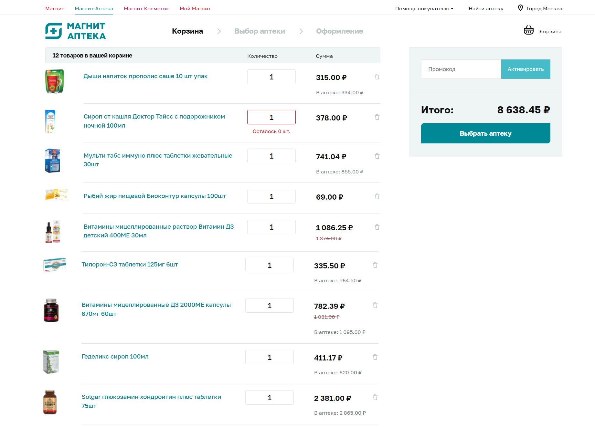Click the Осталось 0 шт. warning
Viewport: 595px width, 427px height.
[271, 131]
